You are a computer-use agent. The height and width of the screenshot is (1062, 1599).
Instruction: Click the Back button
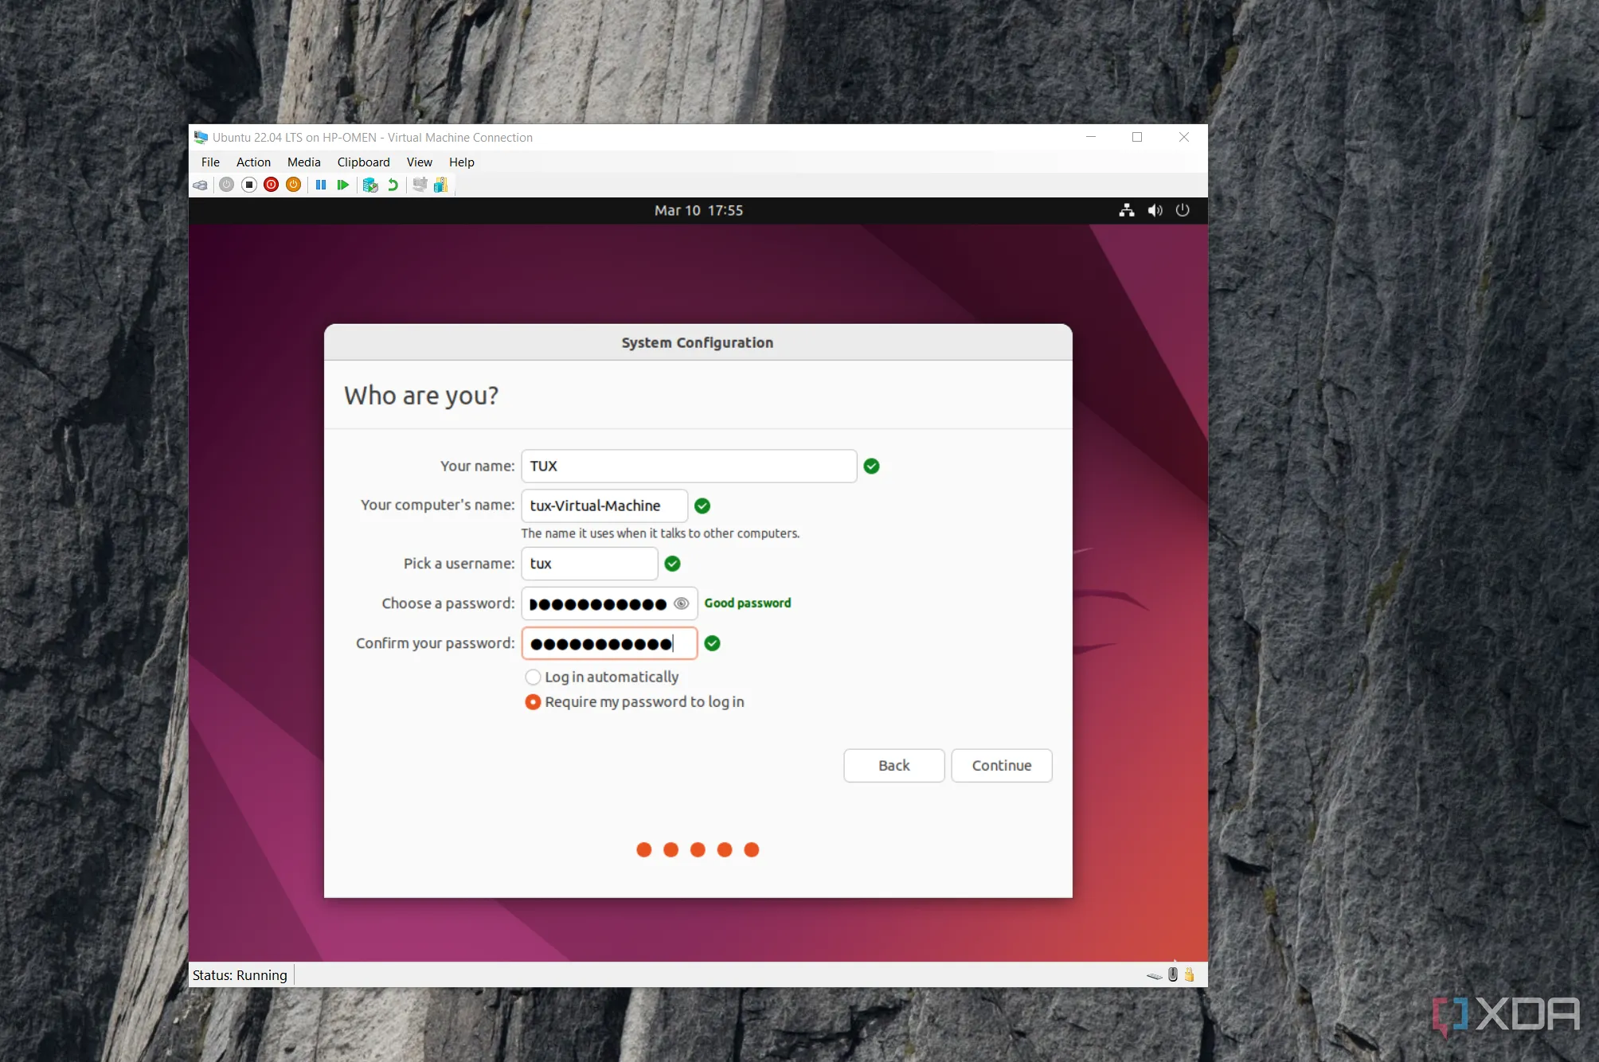[x=893, y=765]
